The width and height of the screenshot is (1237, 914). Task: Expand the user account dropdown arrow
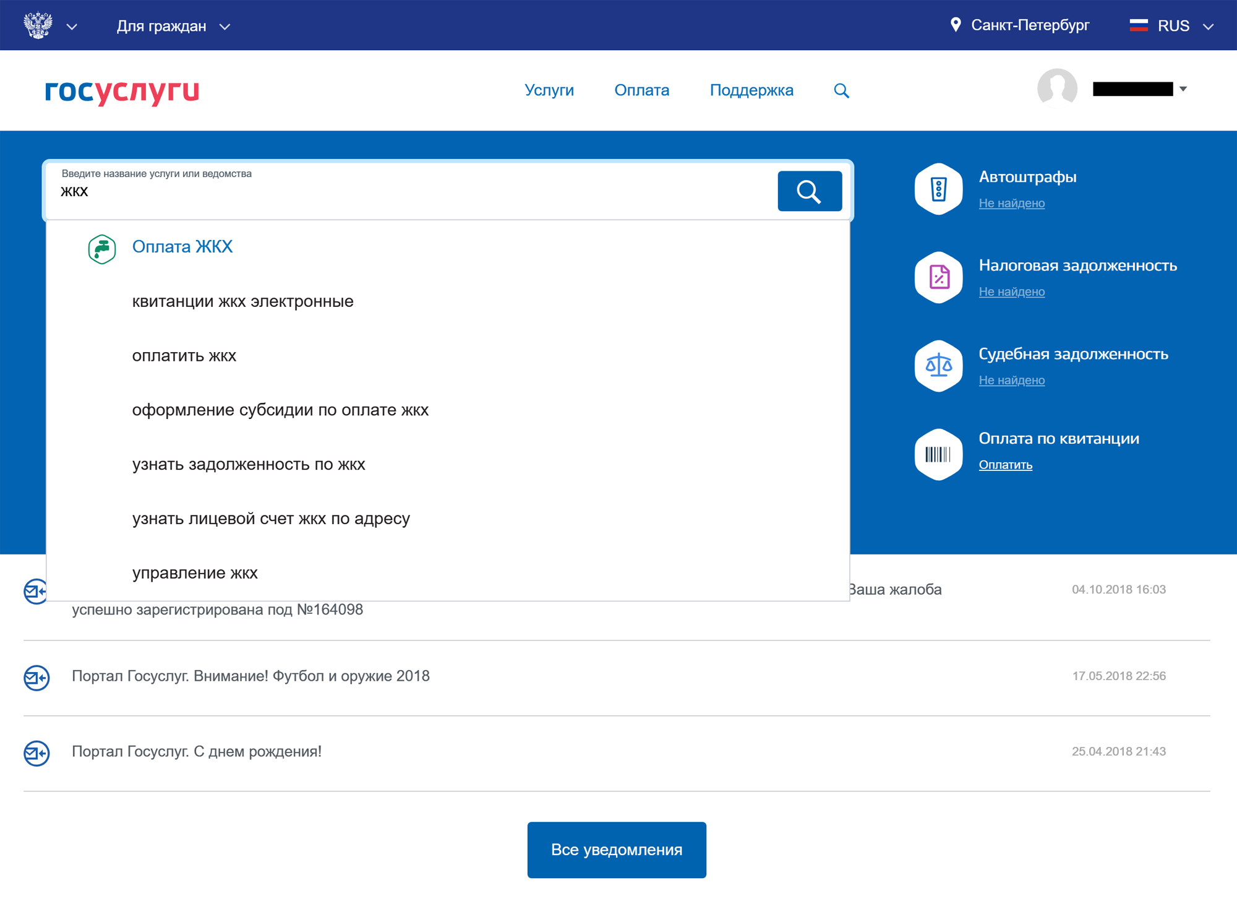coord(1183,89)
